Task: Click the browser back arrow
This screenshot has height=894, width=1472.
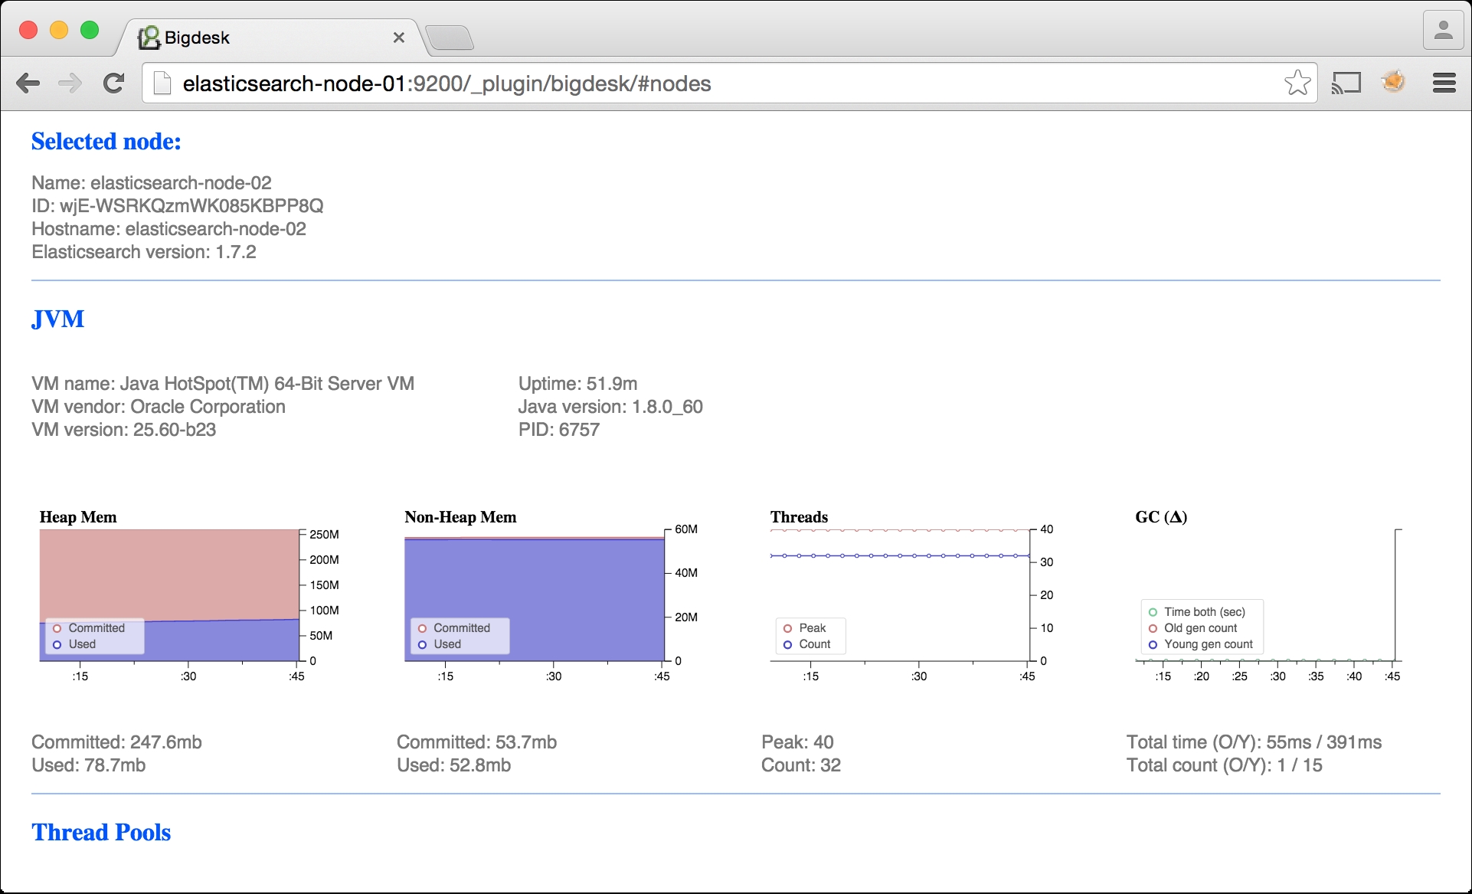Action: tap(28, 83)
